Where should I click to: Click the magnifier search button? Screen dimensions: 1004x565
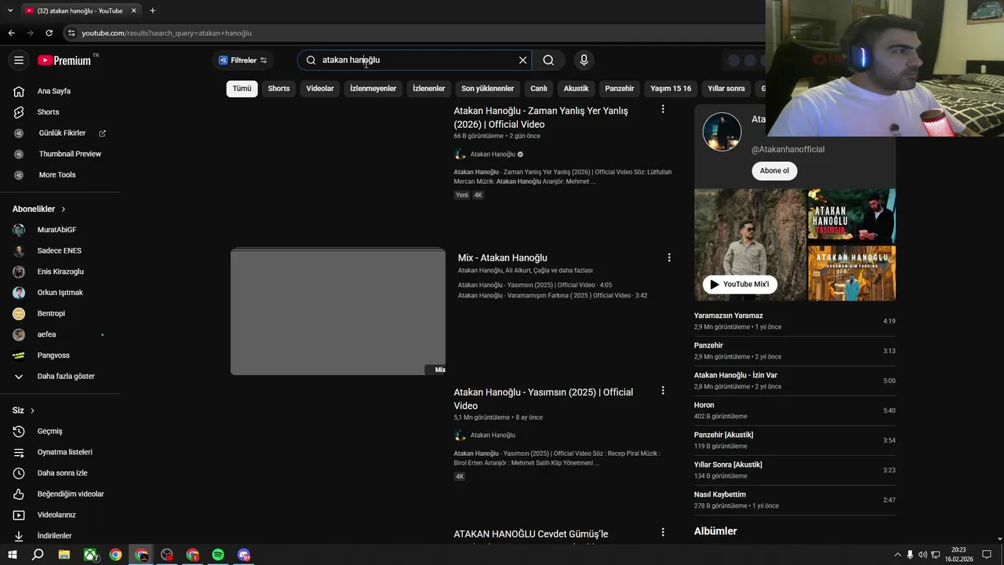548,60
